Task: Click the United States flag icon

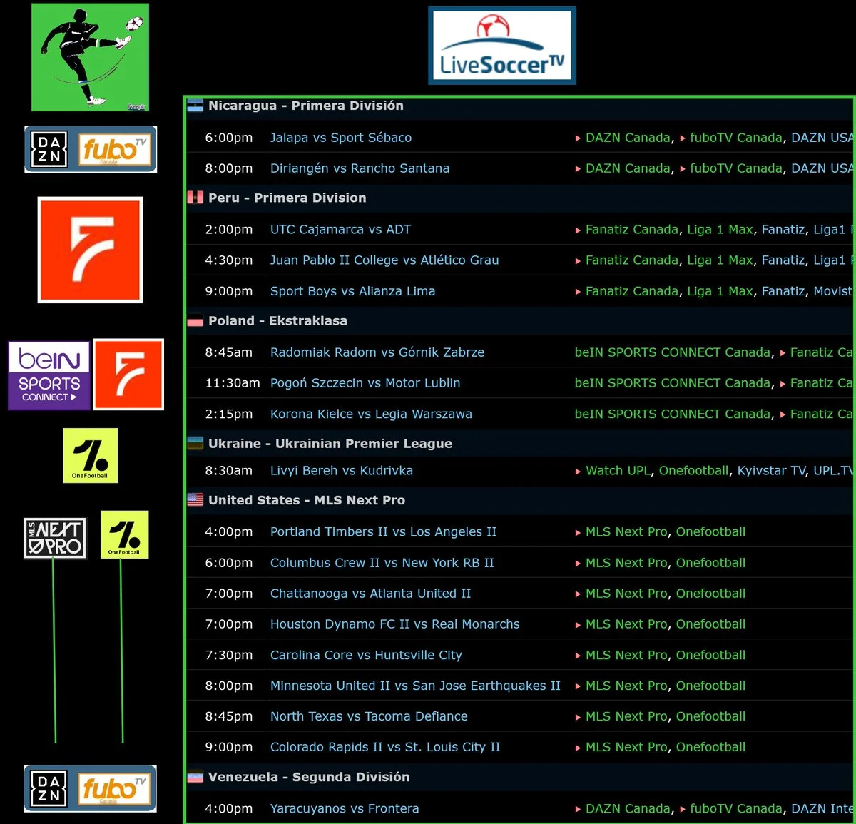Action: [x=195, y=500]
